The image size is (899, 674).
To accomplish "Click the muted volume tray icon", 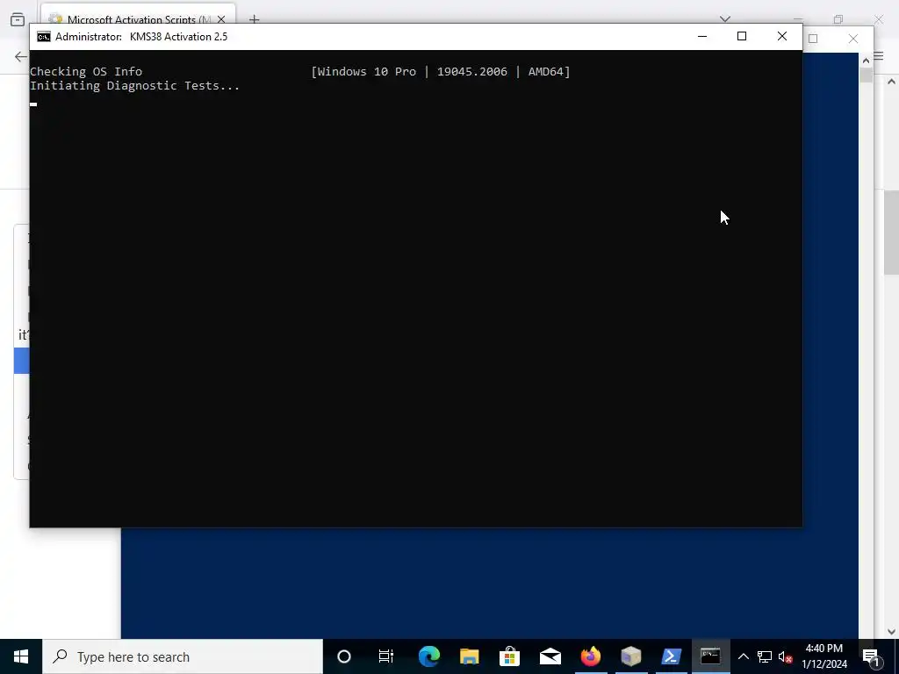I will coord(786,656).
